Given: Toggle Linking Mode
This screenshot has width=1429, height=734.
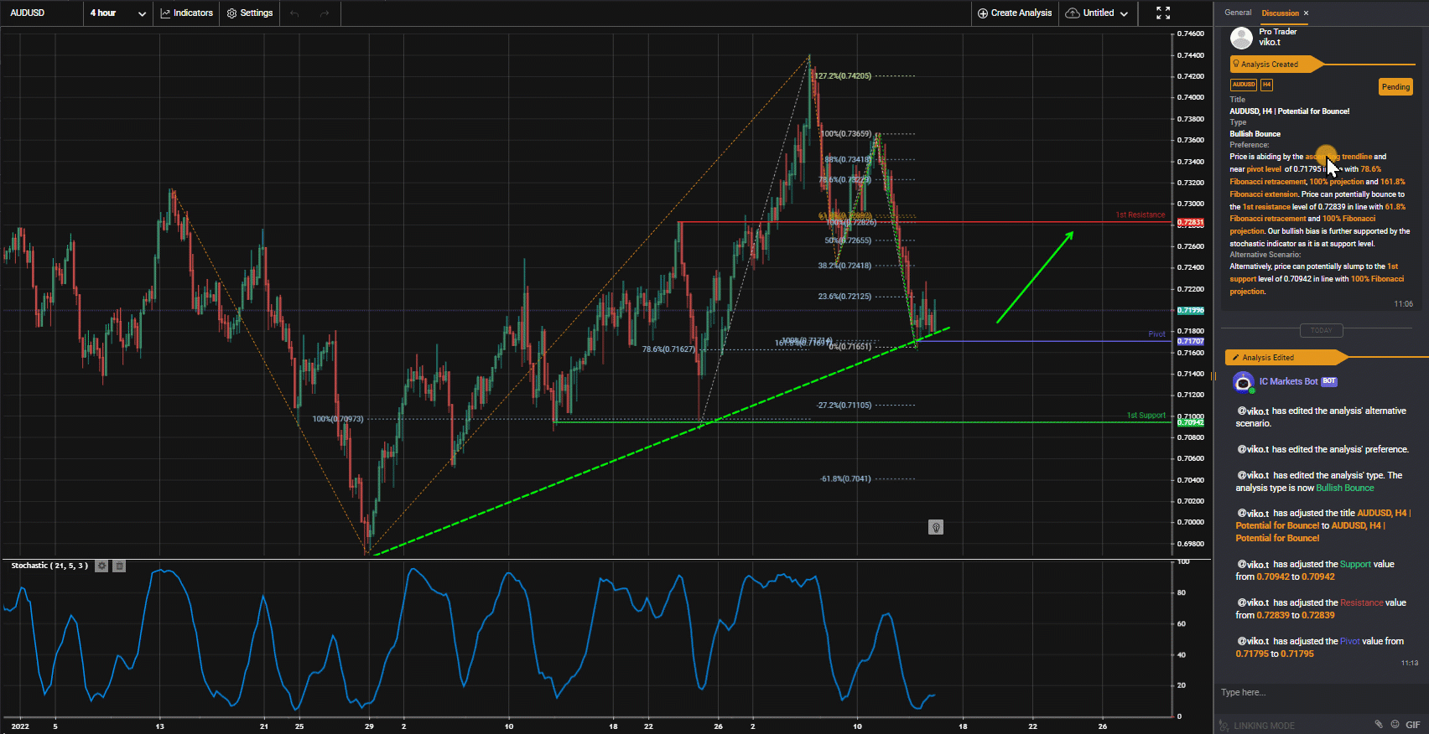Looking at the screenshot, I should tap(1256, 726).
